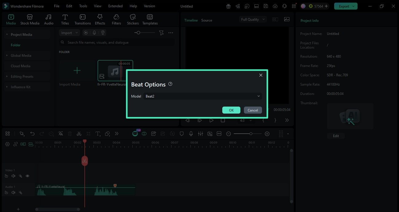Click the beat marker on audio clip
Image resolution: width=399 pixels, height=212 pixels.
(115, 185)
